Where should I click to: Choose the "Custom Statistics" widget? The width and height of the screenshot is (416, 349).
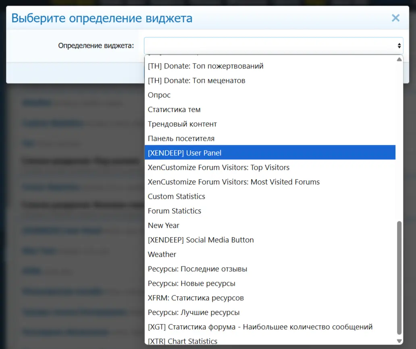point(177,196)
